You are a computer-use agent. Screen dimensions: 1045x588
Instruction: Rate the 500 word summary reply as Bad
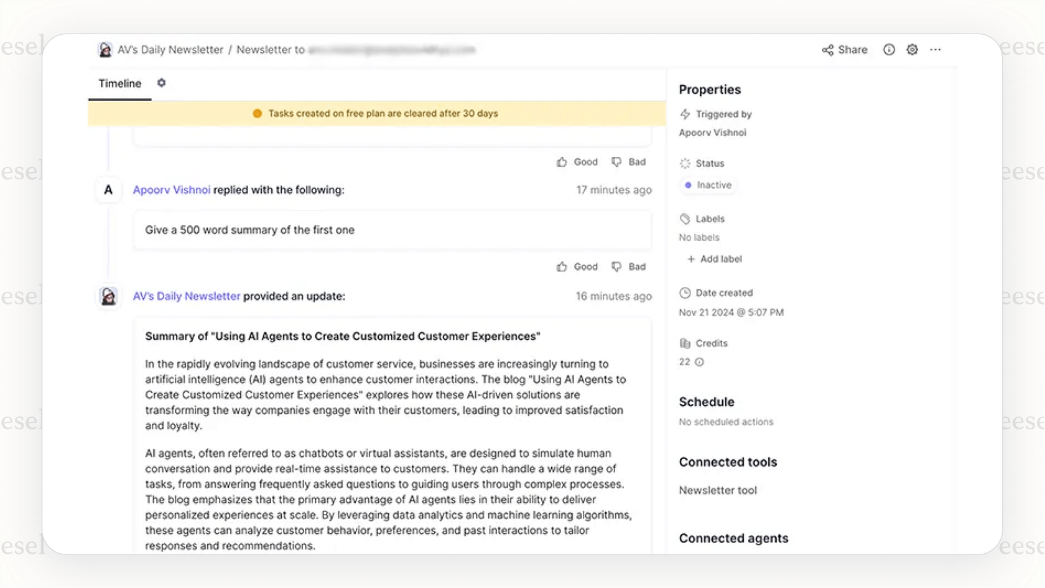pyautogui.click(x=629, y=266)
